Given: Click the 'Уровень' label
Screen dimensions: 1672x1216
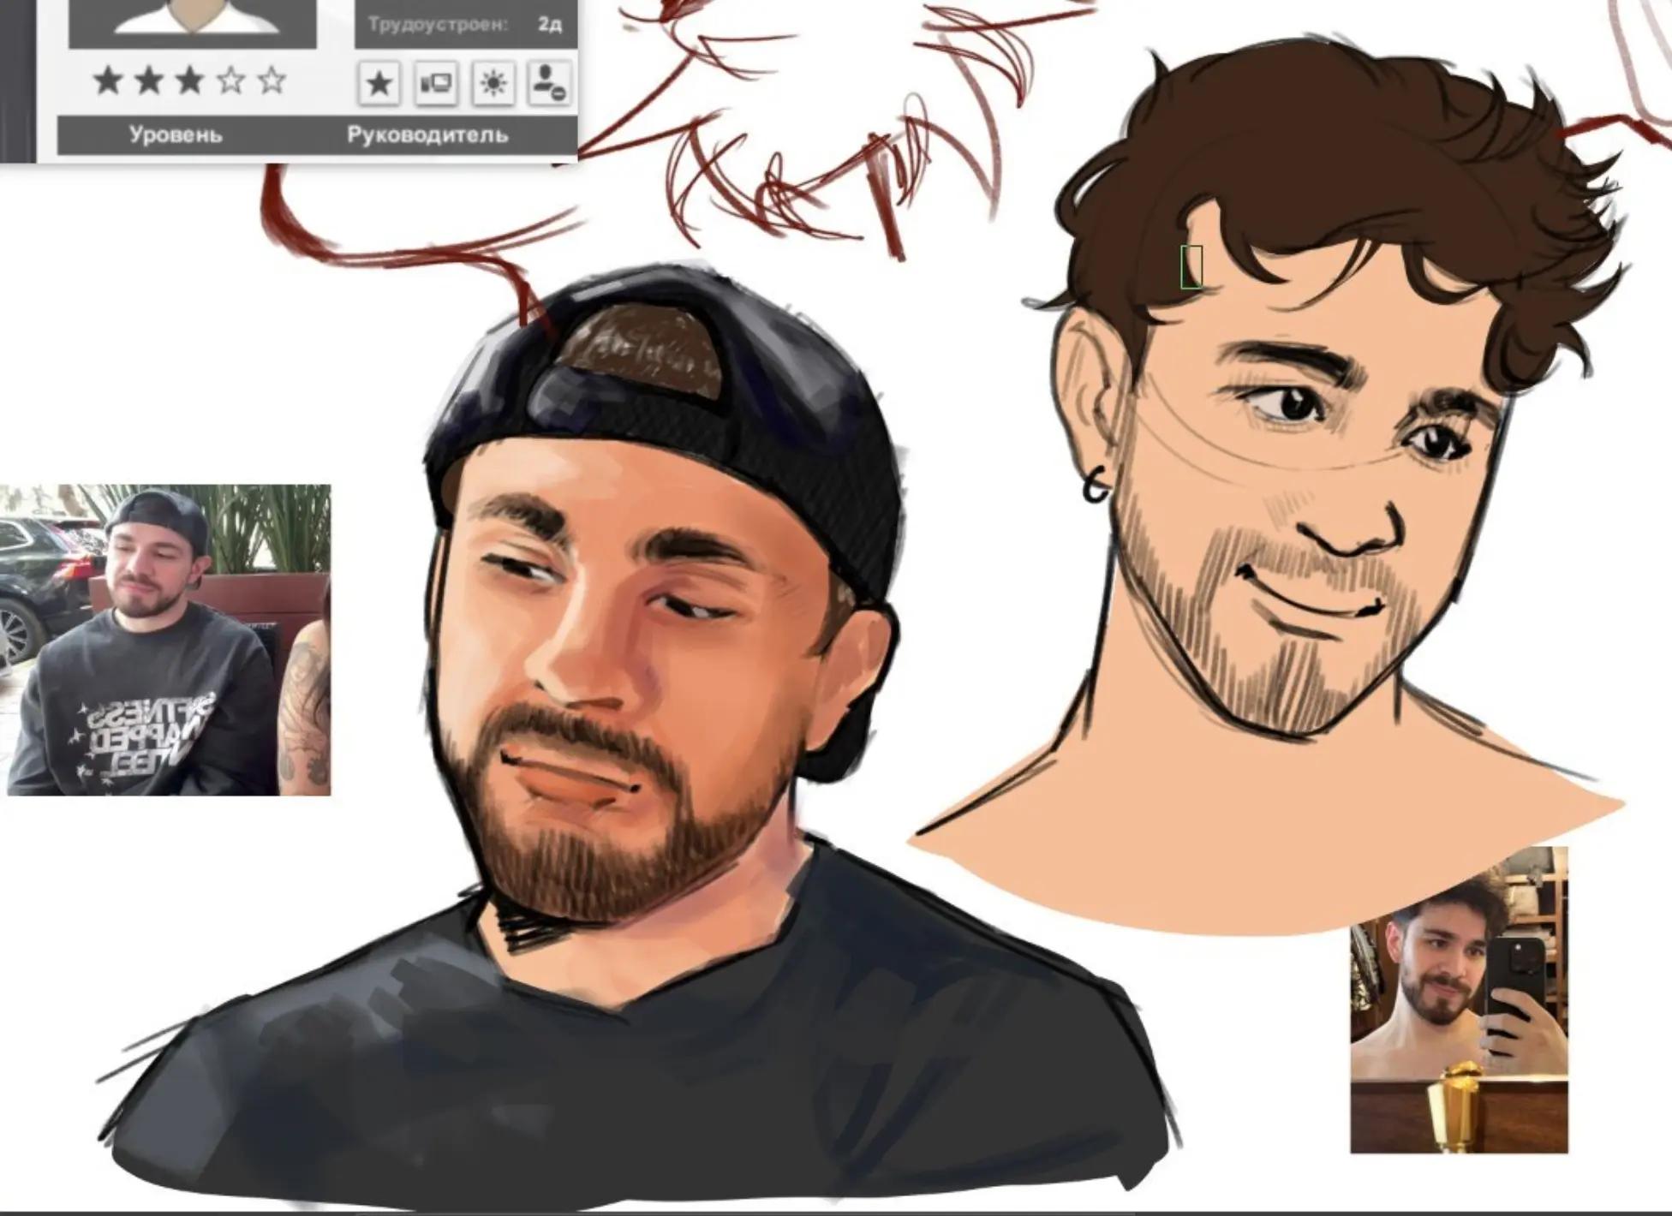Looking at the screenshot, I should (x=176, y=134).
